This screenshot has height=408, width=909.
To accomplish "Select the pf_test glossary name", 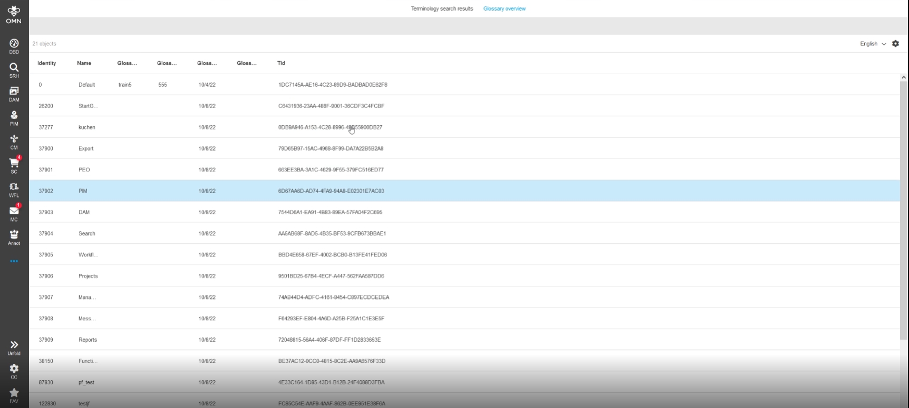I will tap(86, 382).
